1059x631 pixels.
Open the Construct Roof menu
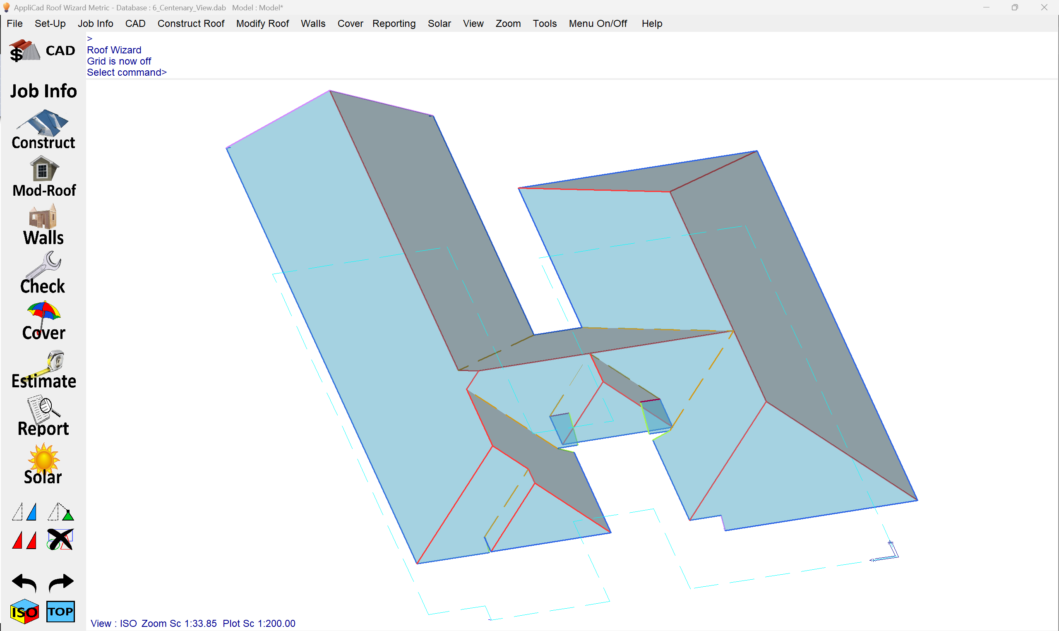point(191,24)
